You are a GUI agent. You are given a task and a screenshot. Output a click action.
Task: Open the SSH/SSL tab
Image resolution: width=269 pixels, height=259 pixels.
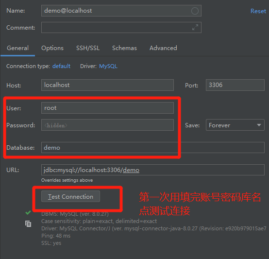[x=88, y=48]
